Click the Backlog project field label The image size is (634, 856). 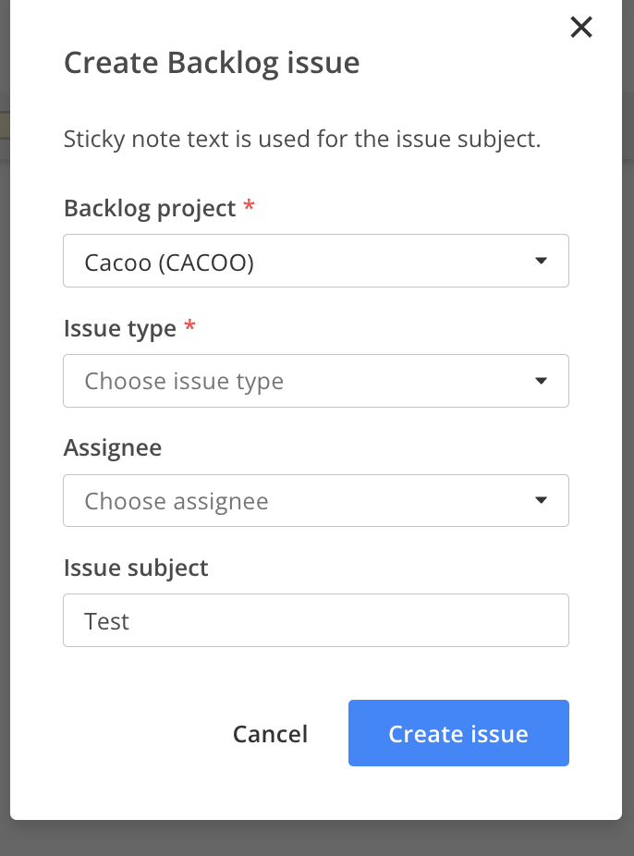[x=150, y=209]
